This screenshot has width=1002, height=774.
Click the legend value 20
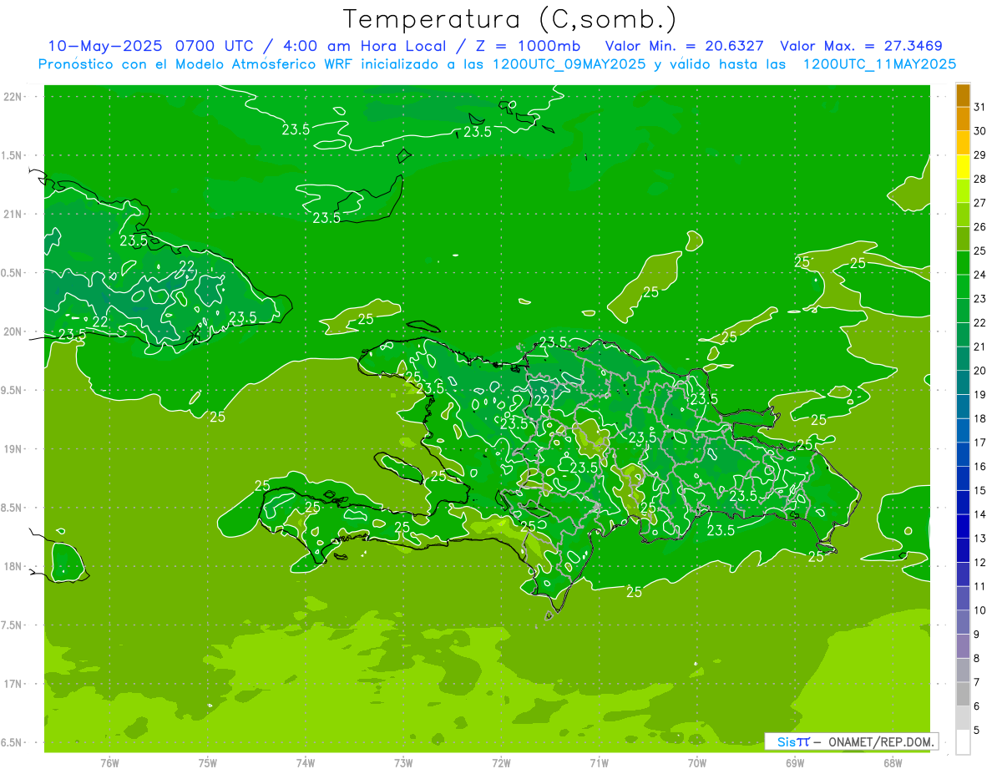coord(979,371)
